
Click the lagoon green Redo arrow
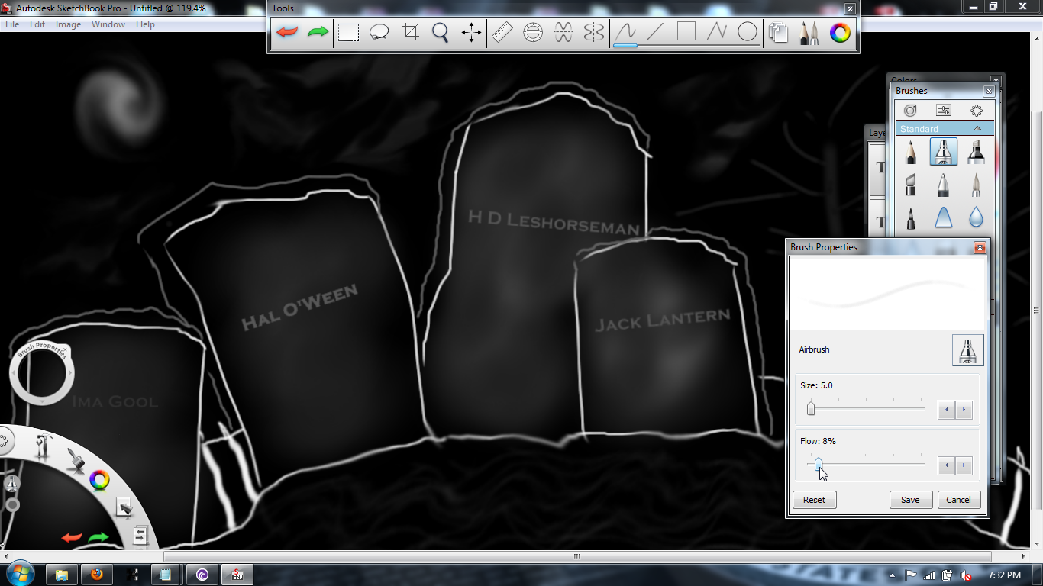pyautogui.click(x=98, y=538)
